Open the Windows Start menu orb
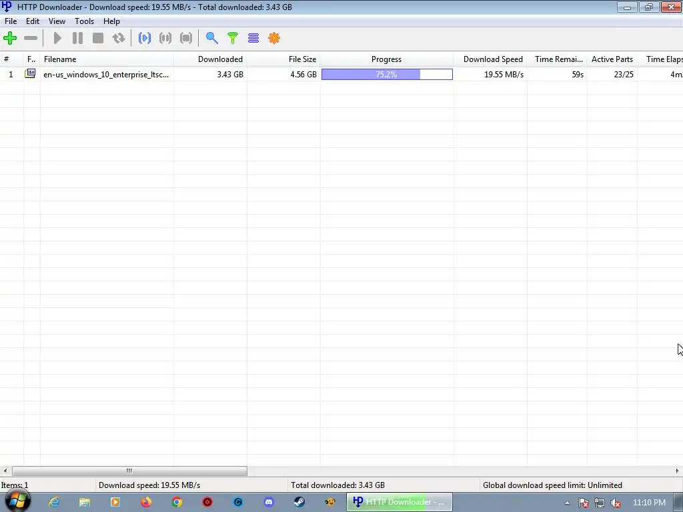 pos(17,501)
